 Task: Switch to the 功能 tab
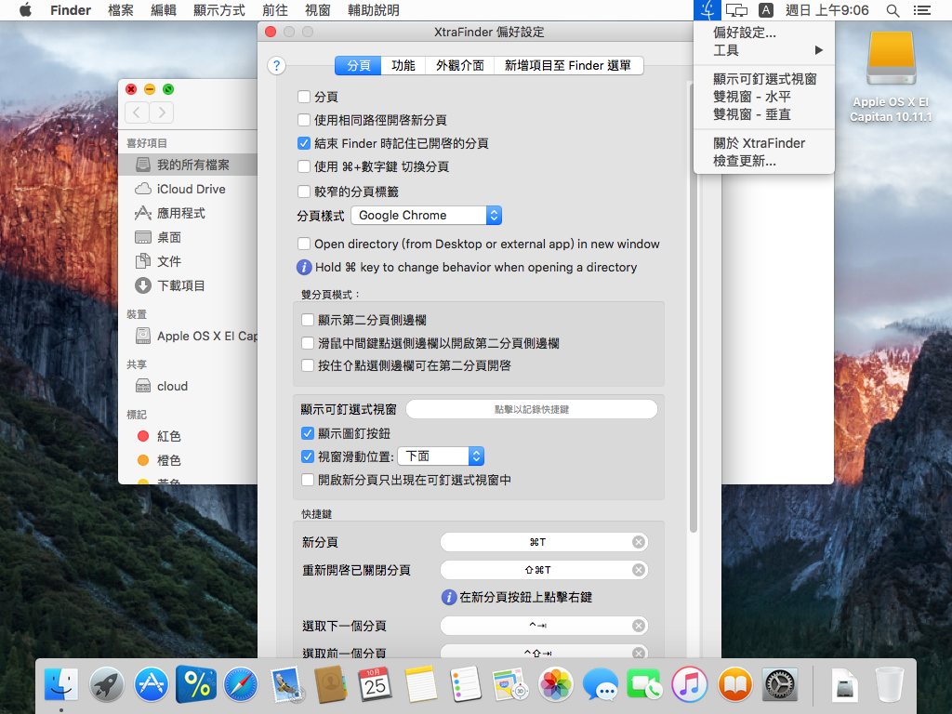[403, 66]
